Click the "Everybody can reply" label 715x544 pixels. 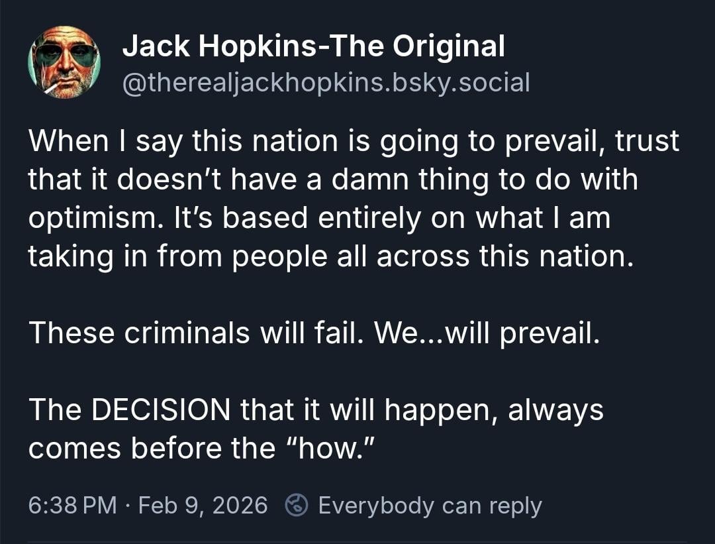[x=430, y=506]
